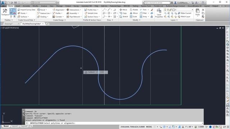Screen dimensions: 230x129
Task: Click the coordinates readout in status bar
Action: click(133, 127)
